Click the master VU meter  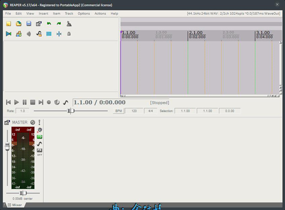click(x=23, y=158)
